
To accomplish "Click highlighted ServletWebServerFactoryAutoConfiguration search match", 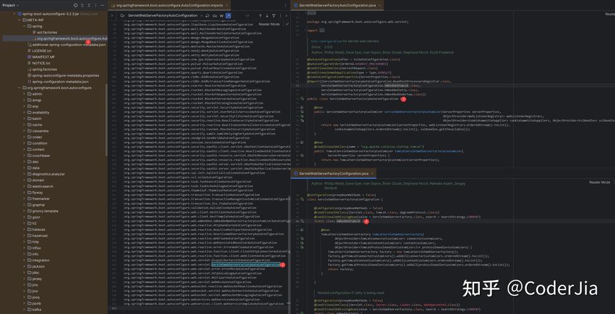I will coord(246,264).
